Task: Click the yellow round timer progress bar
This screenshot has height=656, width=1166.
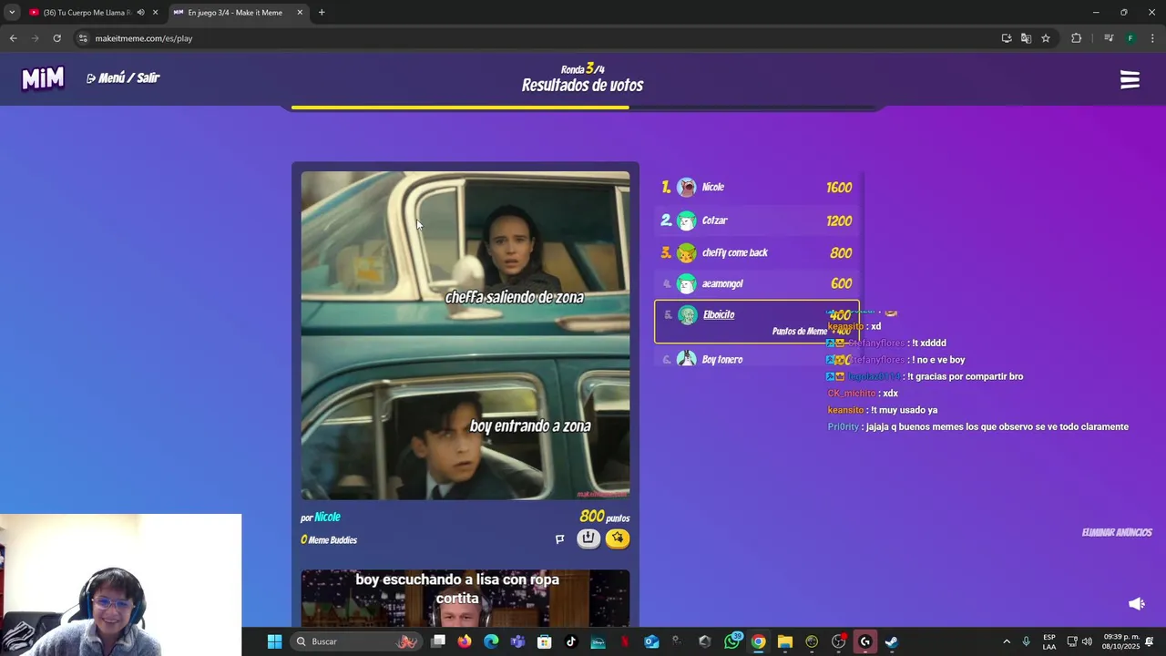Action: click(x=460, y=108)
